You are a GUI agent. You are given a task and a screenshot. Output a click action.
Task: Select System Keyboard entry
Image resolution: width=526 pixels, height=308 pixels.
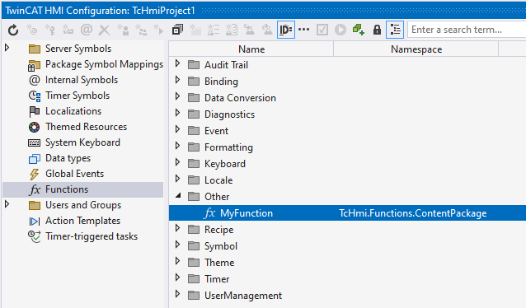point(82,142)
